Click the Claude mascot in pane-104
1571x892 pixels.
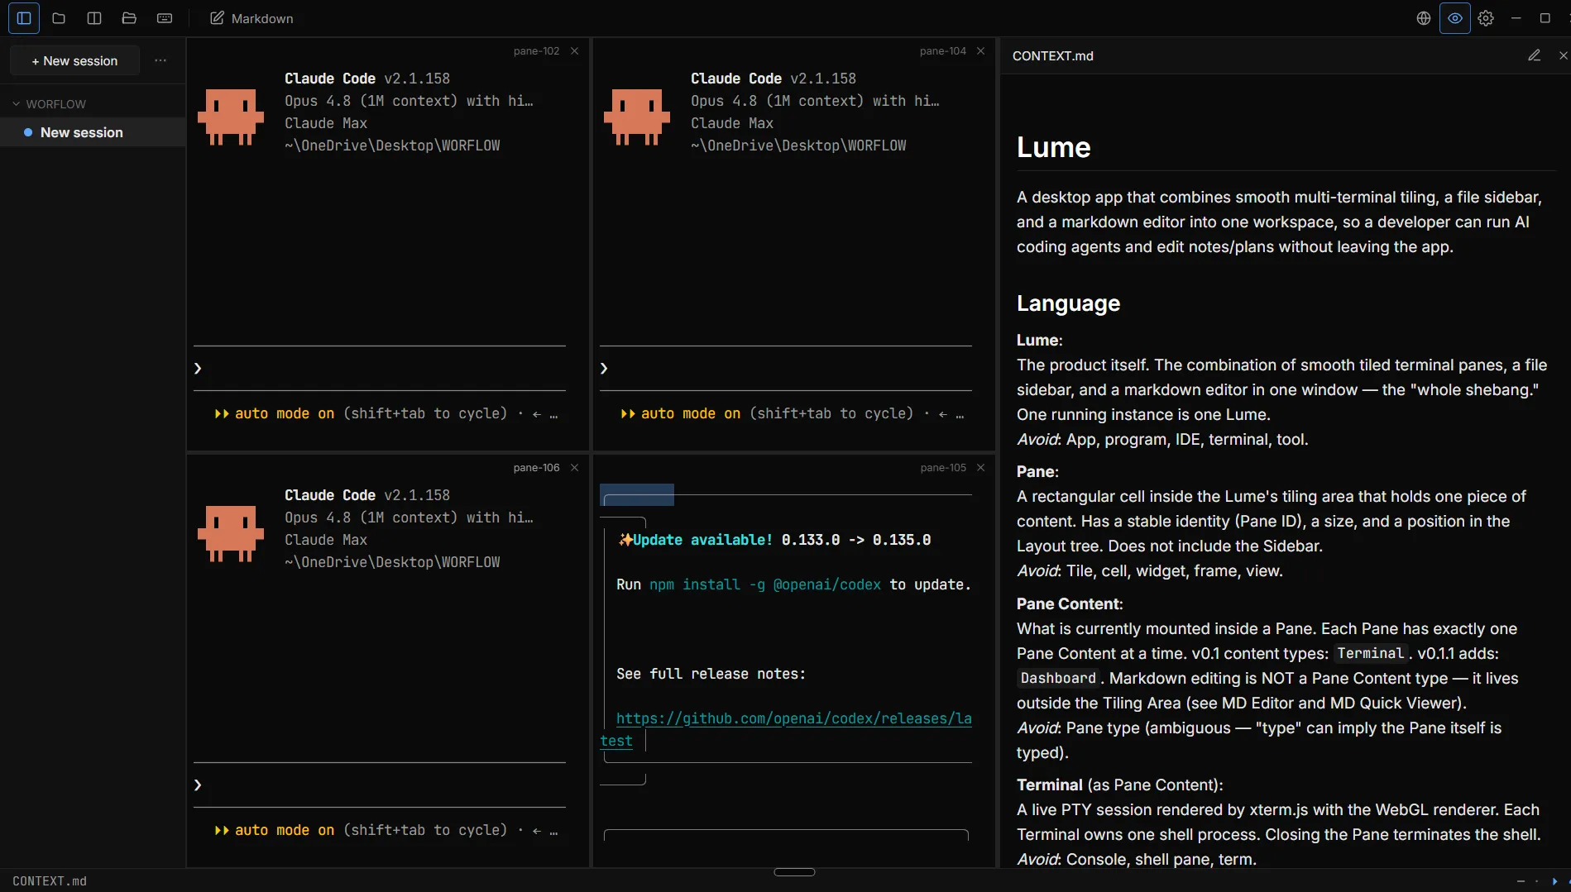point(637,117)
